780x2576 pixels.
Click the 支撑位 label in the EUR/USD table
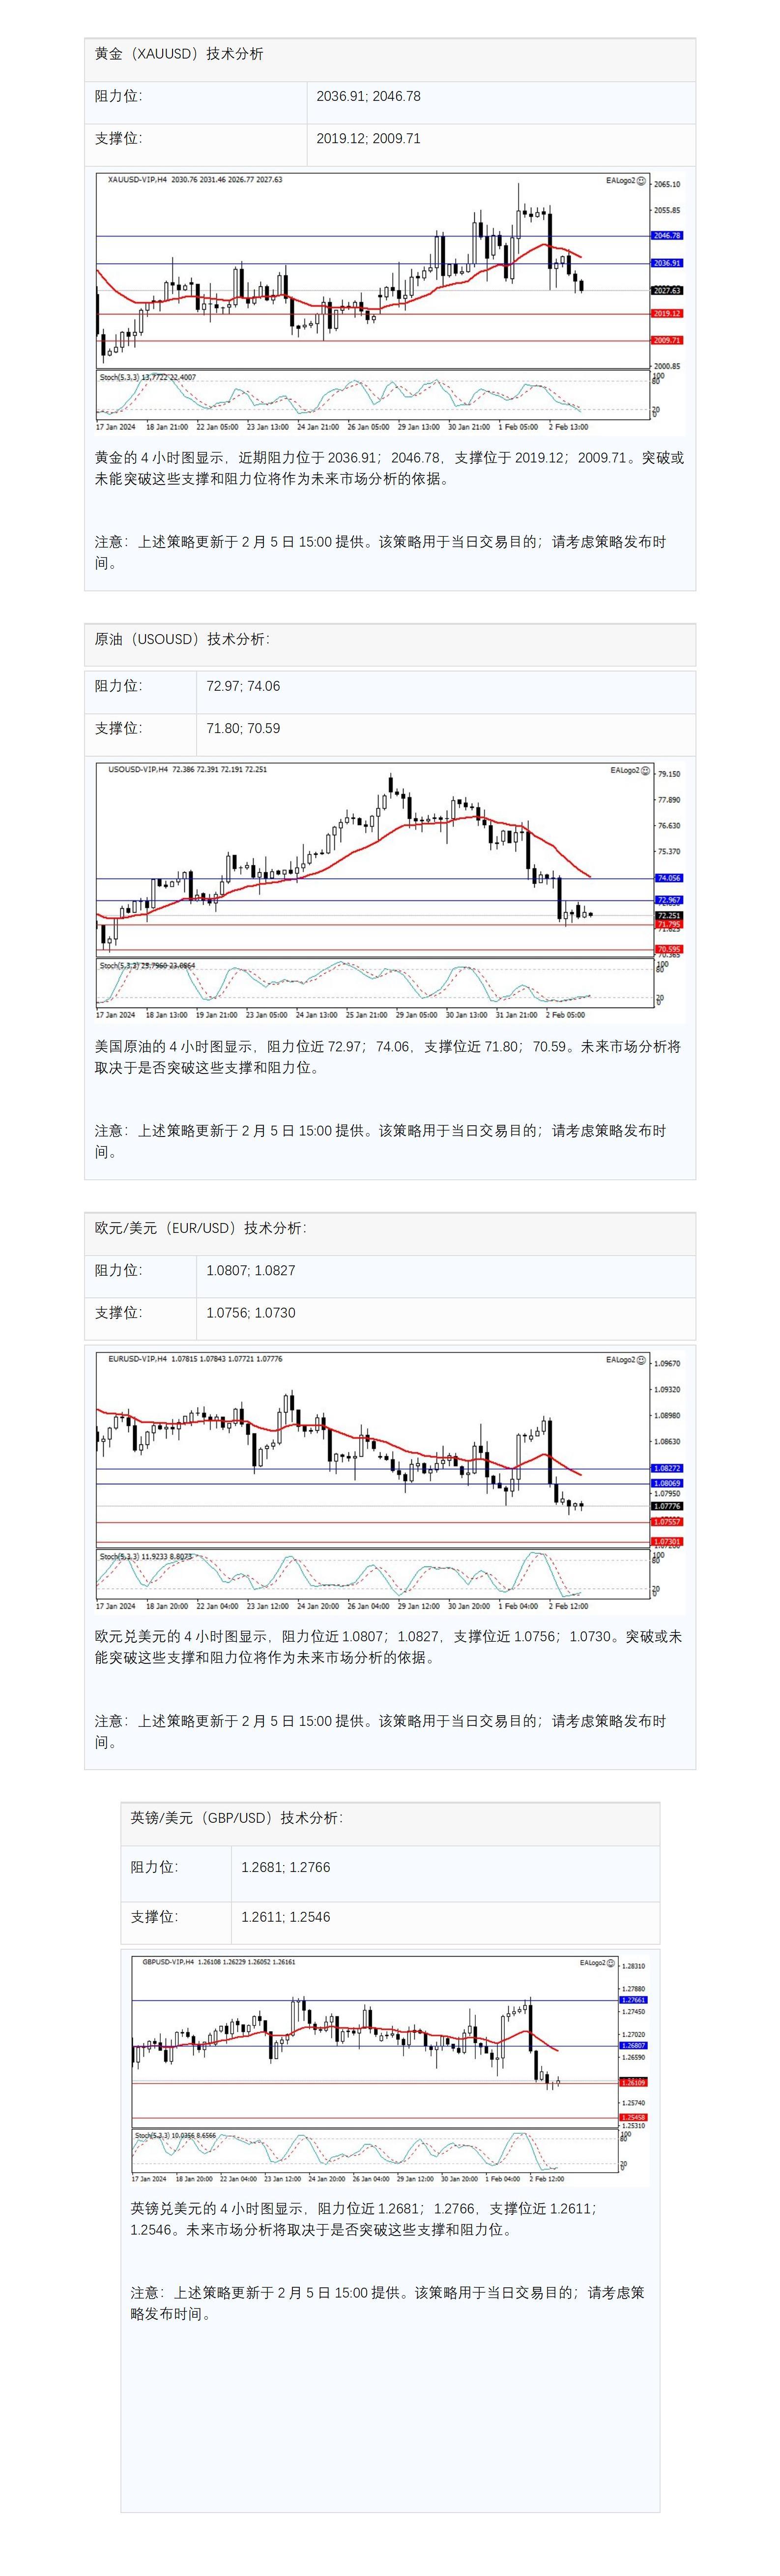(x=119, y=1313)
